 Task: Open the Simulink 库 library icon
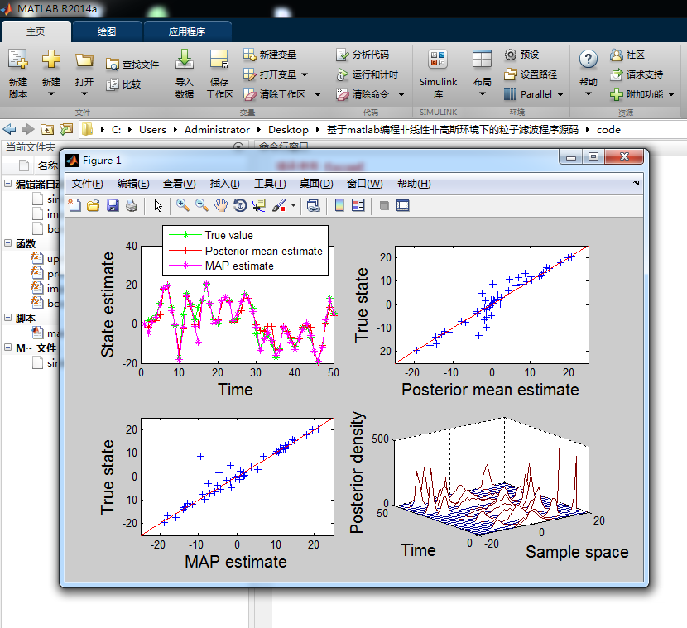coord(438,59)
